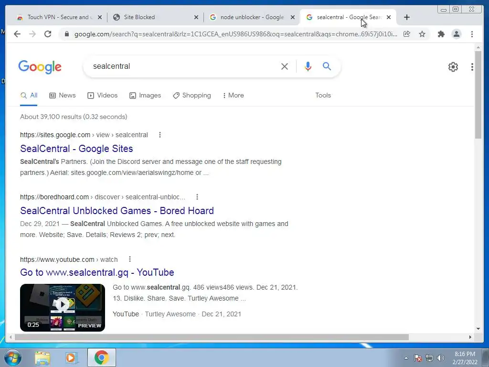Click the horizontal scroll right arrow

(x=470, y=337)
